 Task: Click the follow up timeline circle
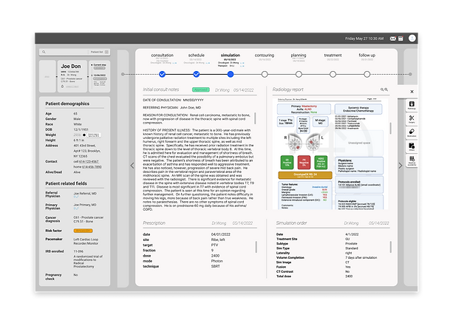click(367, 74)
